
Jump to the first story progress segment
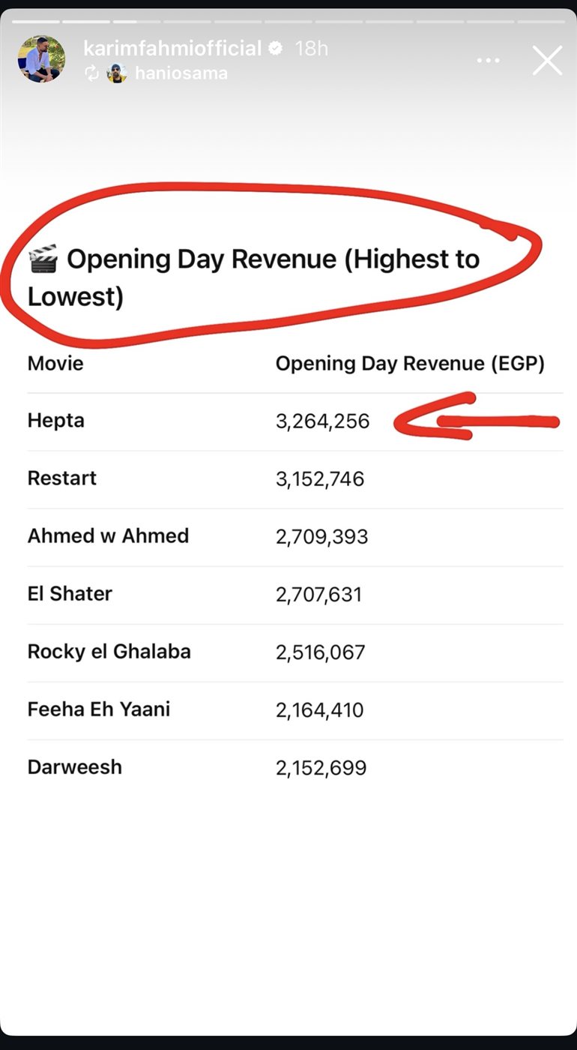click(x=36, y=22)
